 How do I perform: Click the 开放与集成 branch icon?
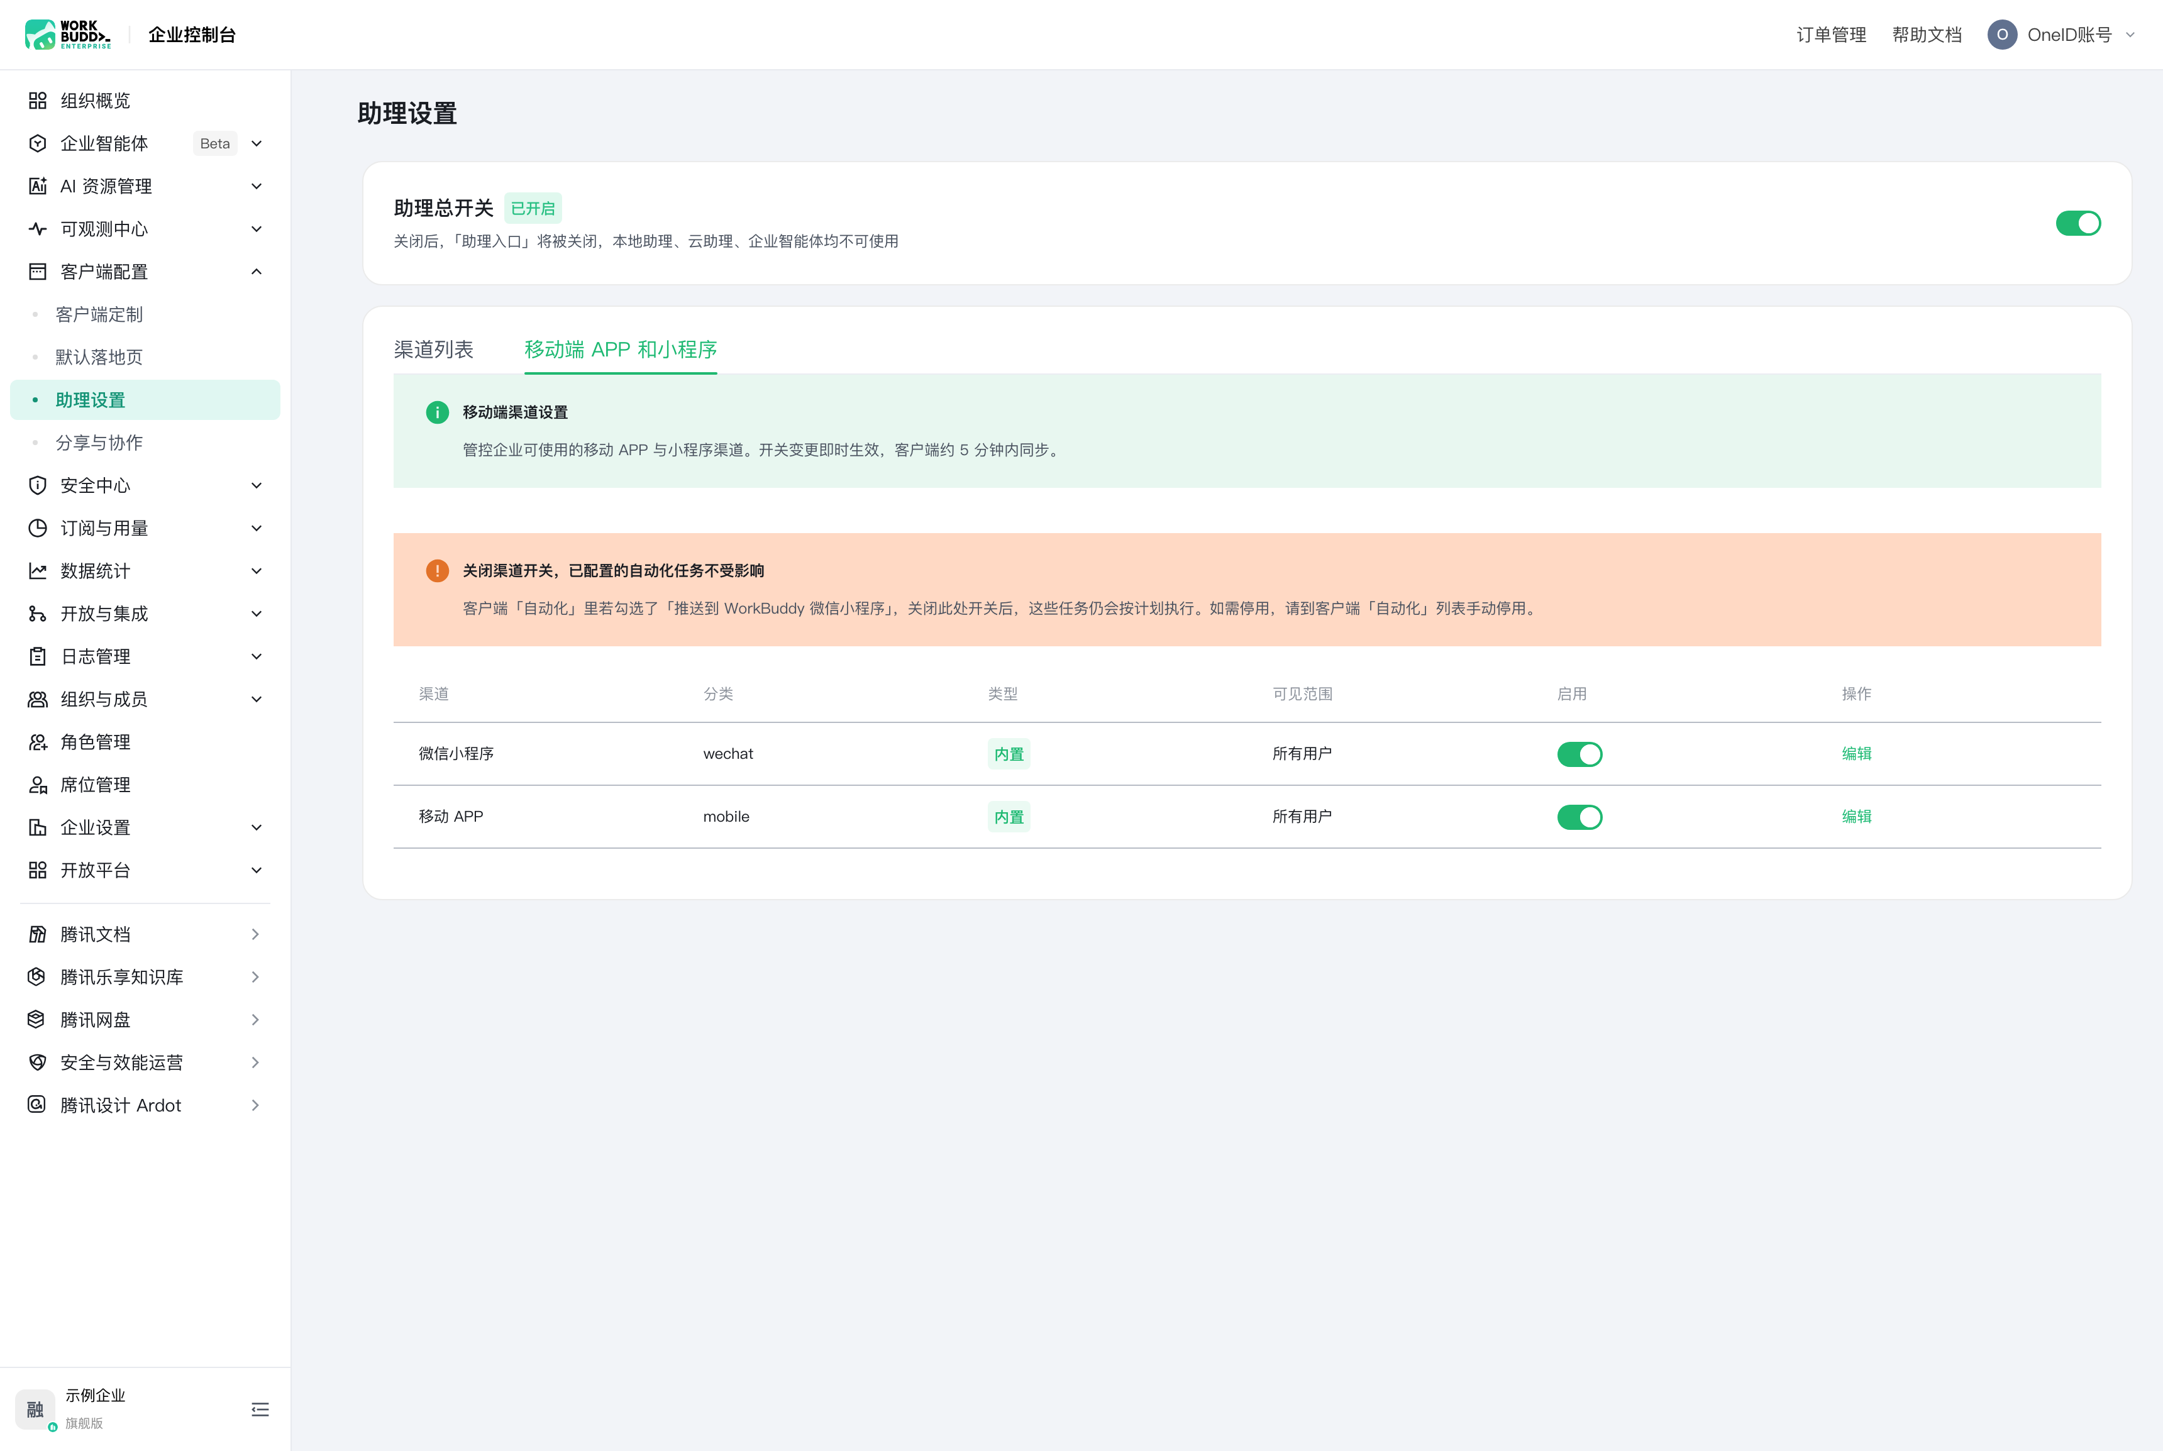pyautogui.click(x=37, y=614)
